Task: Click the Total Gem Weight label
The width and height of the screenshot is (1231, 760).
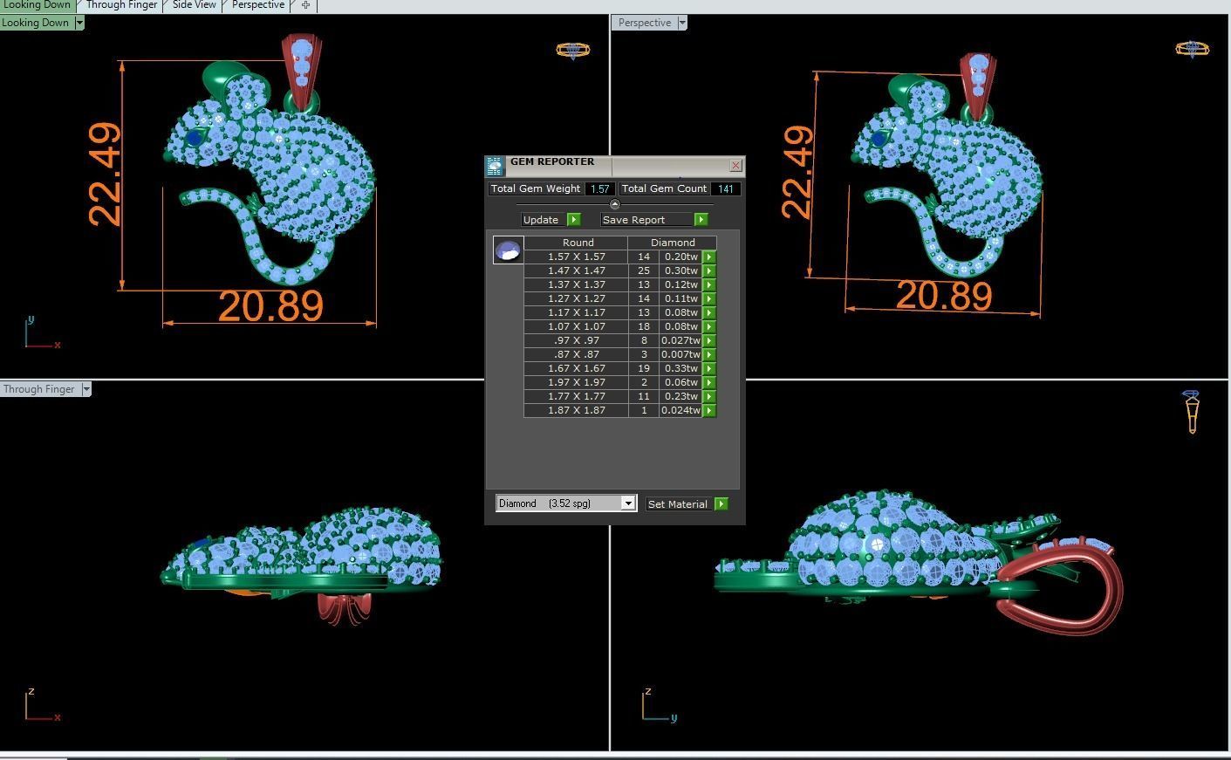Action: [536, 188]
